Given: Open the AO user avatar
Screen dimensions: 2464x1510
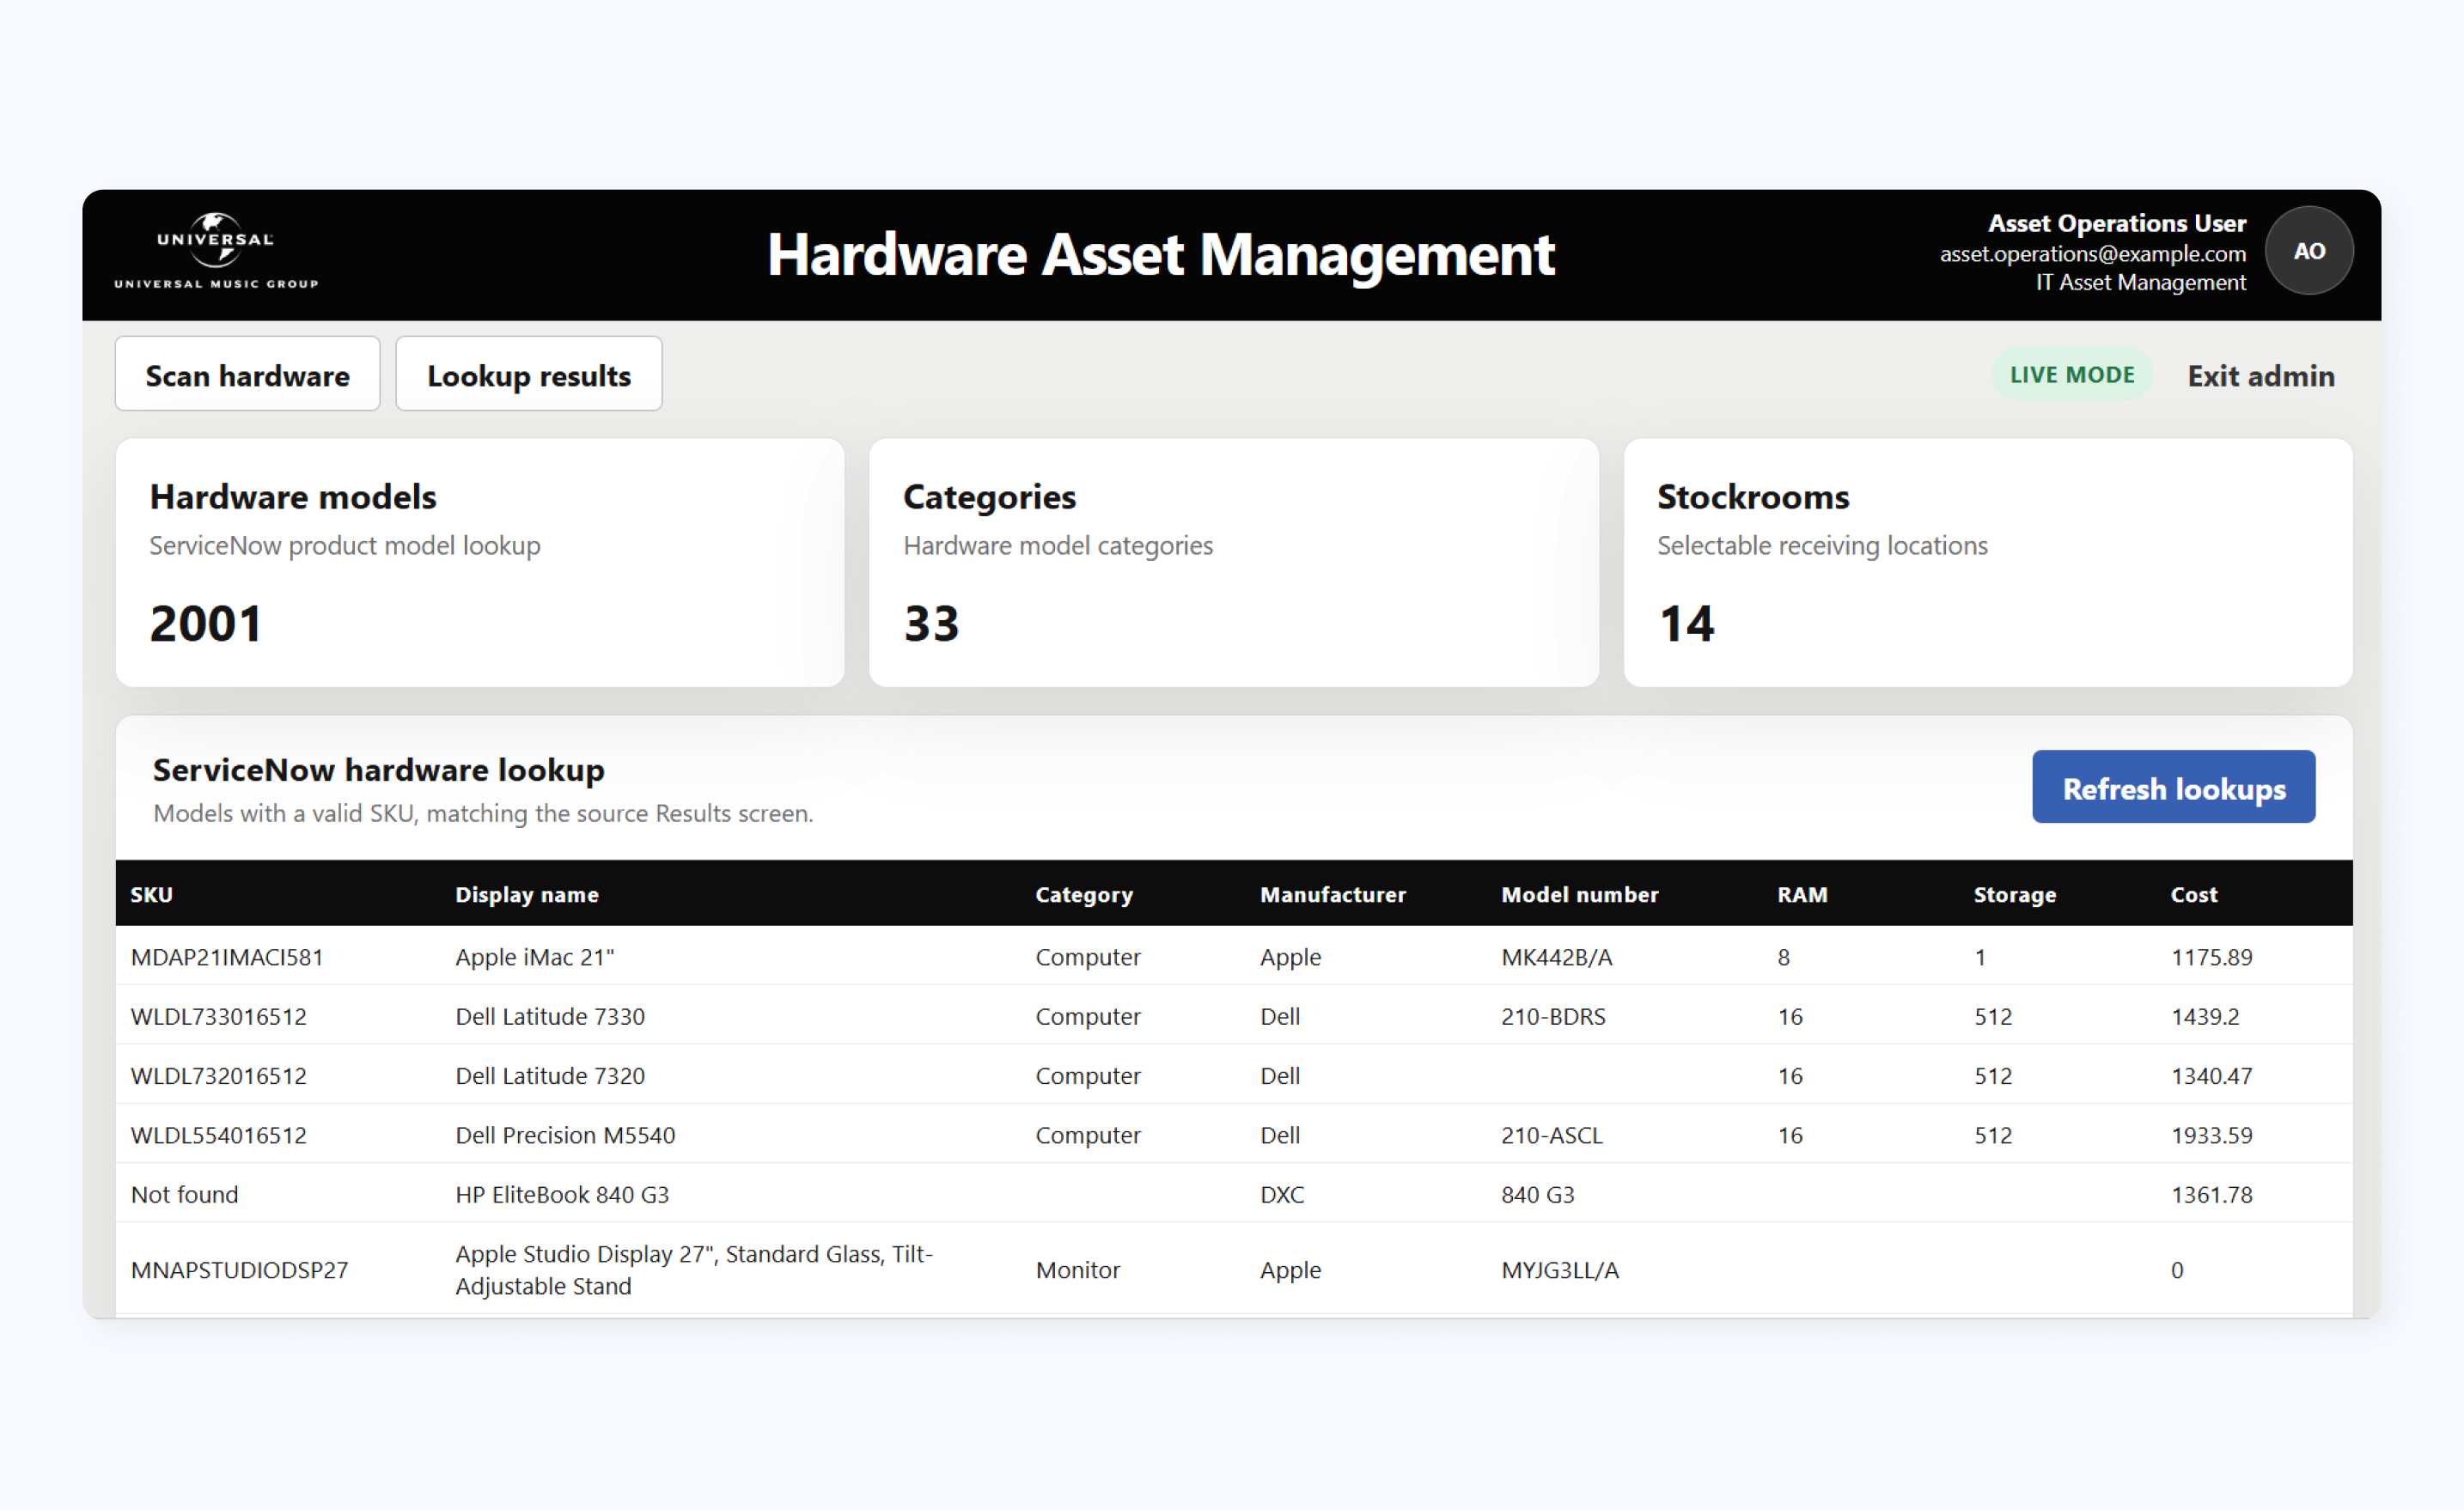Looking at the screenshot, I should [2308, 251].
